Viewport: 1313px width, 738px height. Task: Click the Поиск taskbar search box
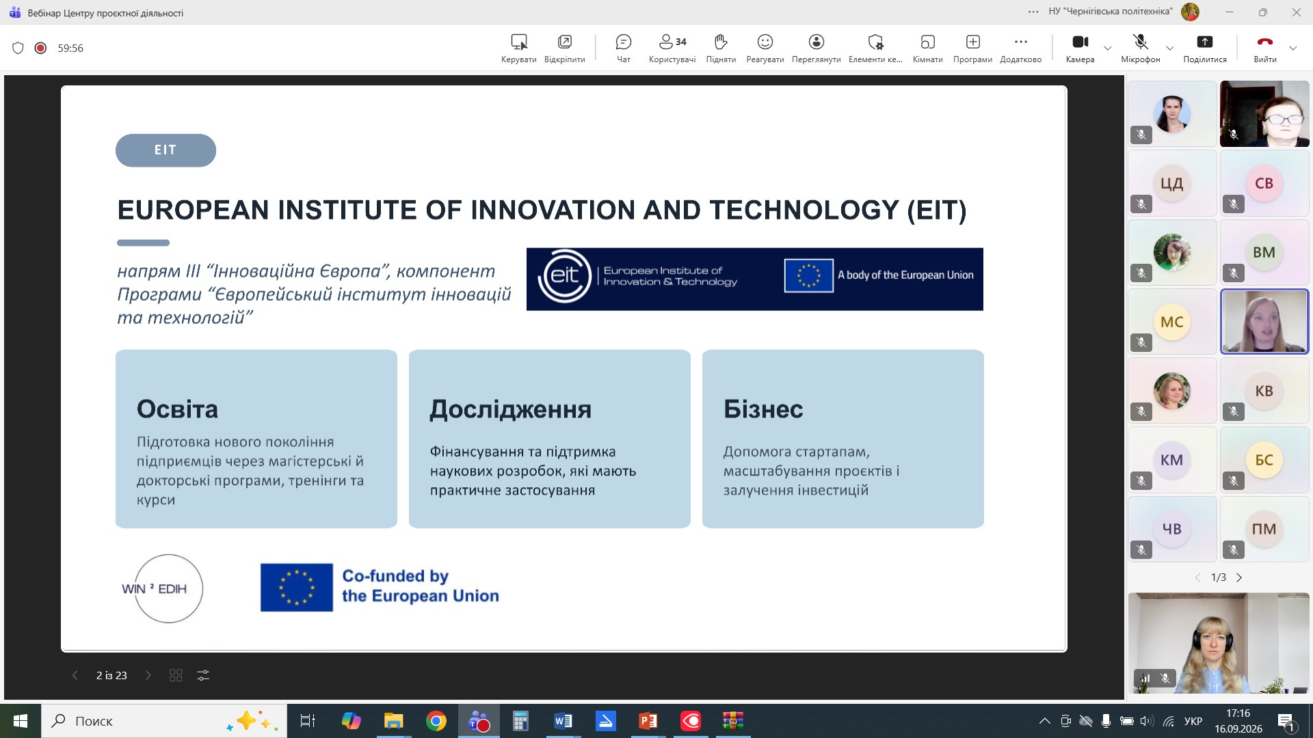tap(164, 721)
